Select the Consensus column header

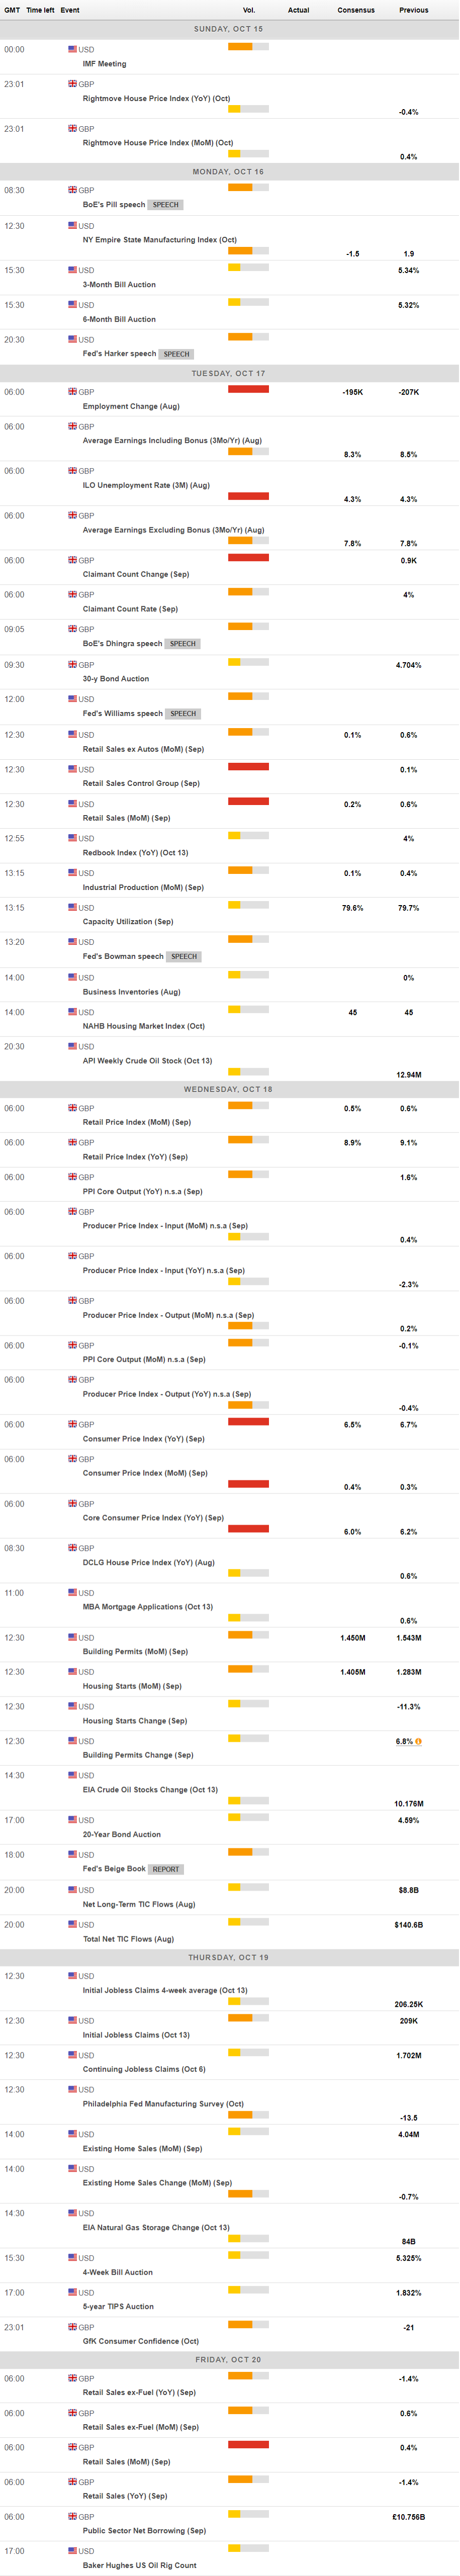pyautogui.click(x=356, y=10)
